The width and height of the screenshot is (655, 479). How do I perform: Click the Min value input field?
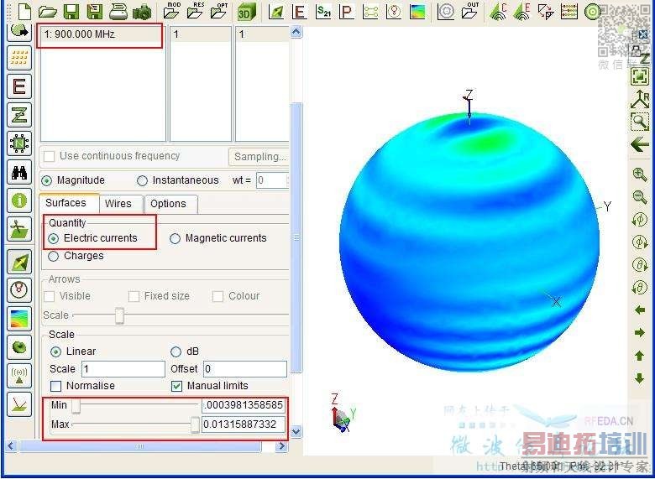click(x=244, y=405)
